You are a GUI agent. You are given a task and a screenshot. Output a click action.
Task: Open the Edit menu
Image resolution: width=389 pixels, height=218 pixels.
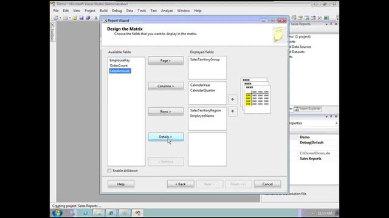(x=66, y=11)
